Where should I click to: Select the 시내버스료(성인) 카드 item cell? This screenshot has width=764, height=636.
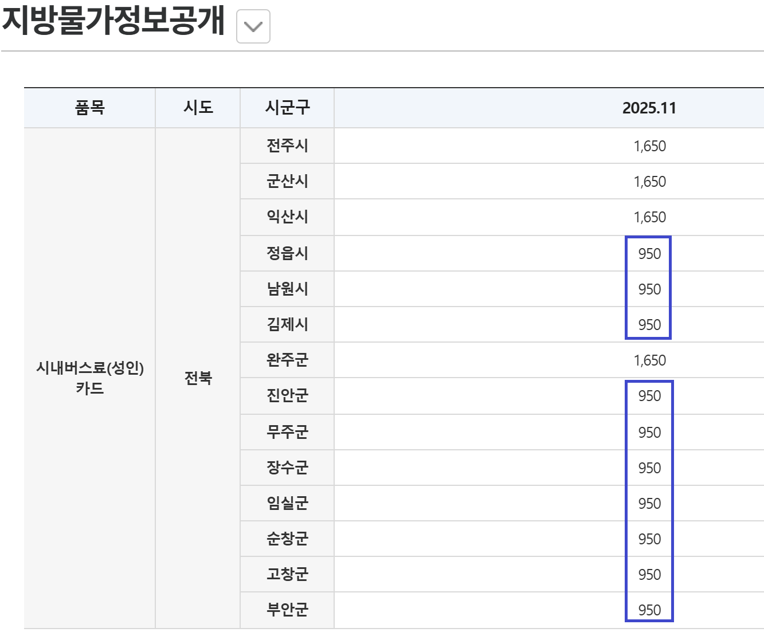90,378
